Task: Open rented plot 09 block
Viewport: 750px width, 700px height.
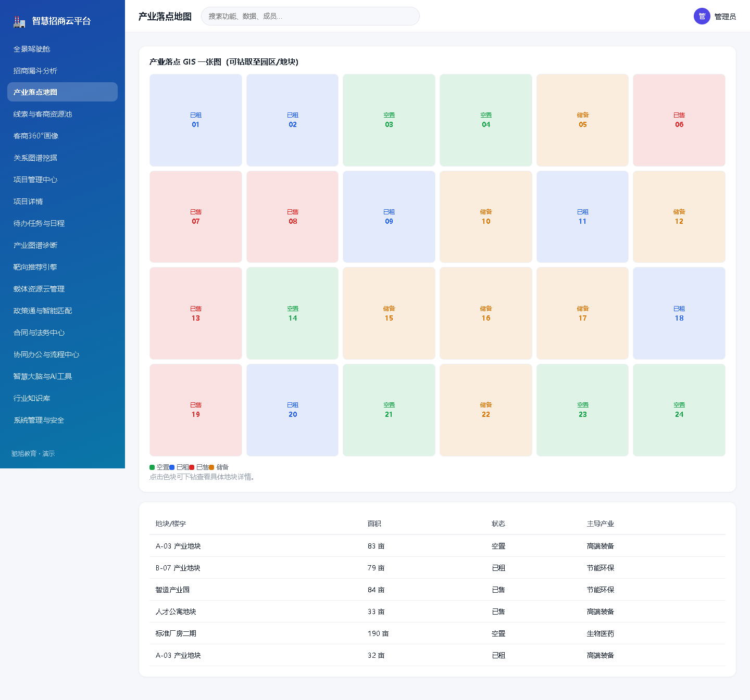Action: pos(389,217)
